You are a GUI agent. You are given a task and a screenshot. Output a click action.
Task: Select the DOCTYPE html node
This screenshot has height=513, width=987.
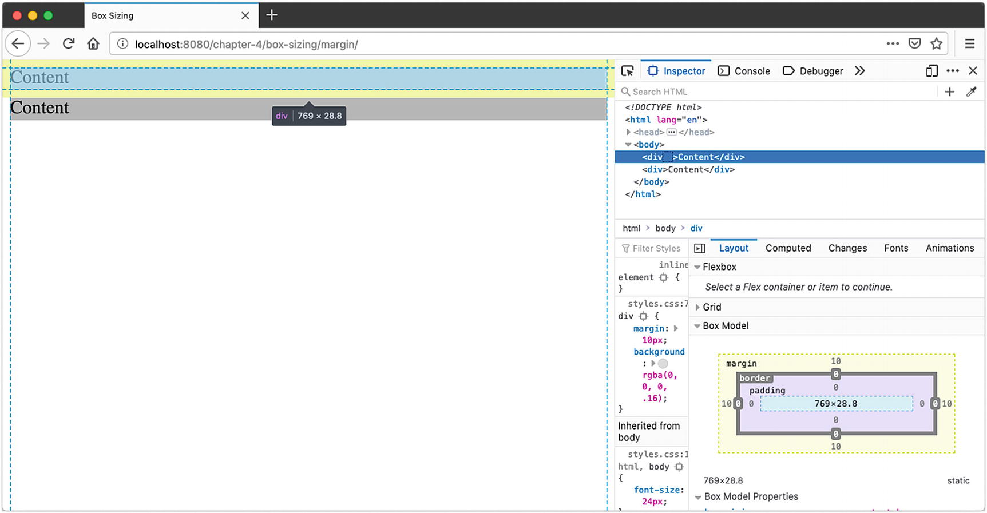click(663, 107)
